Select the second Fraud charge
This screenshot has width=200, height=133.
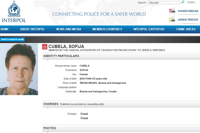coord(84,118)
